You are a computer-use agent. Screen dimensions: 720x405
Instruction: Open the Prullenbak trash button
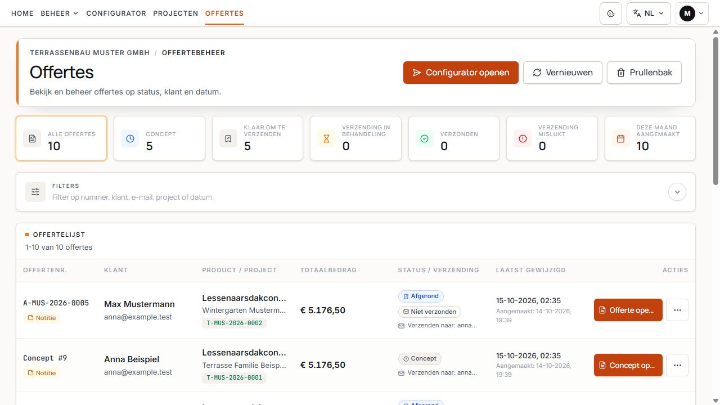(x=644, y=73)
